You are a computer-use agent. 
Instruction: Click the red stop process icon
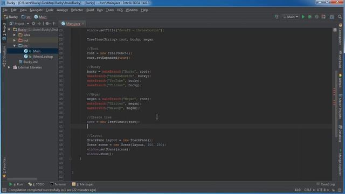point(323,17)
